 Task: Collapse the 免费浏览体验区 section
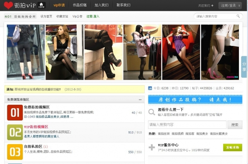tap(140, 100)
